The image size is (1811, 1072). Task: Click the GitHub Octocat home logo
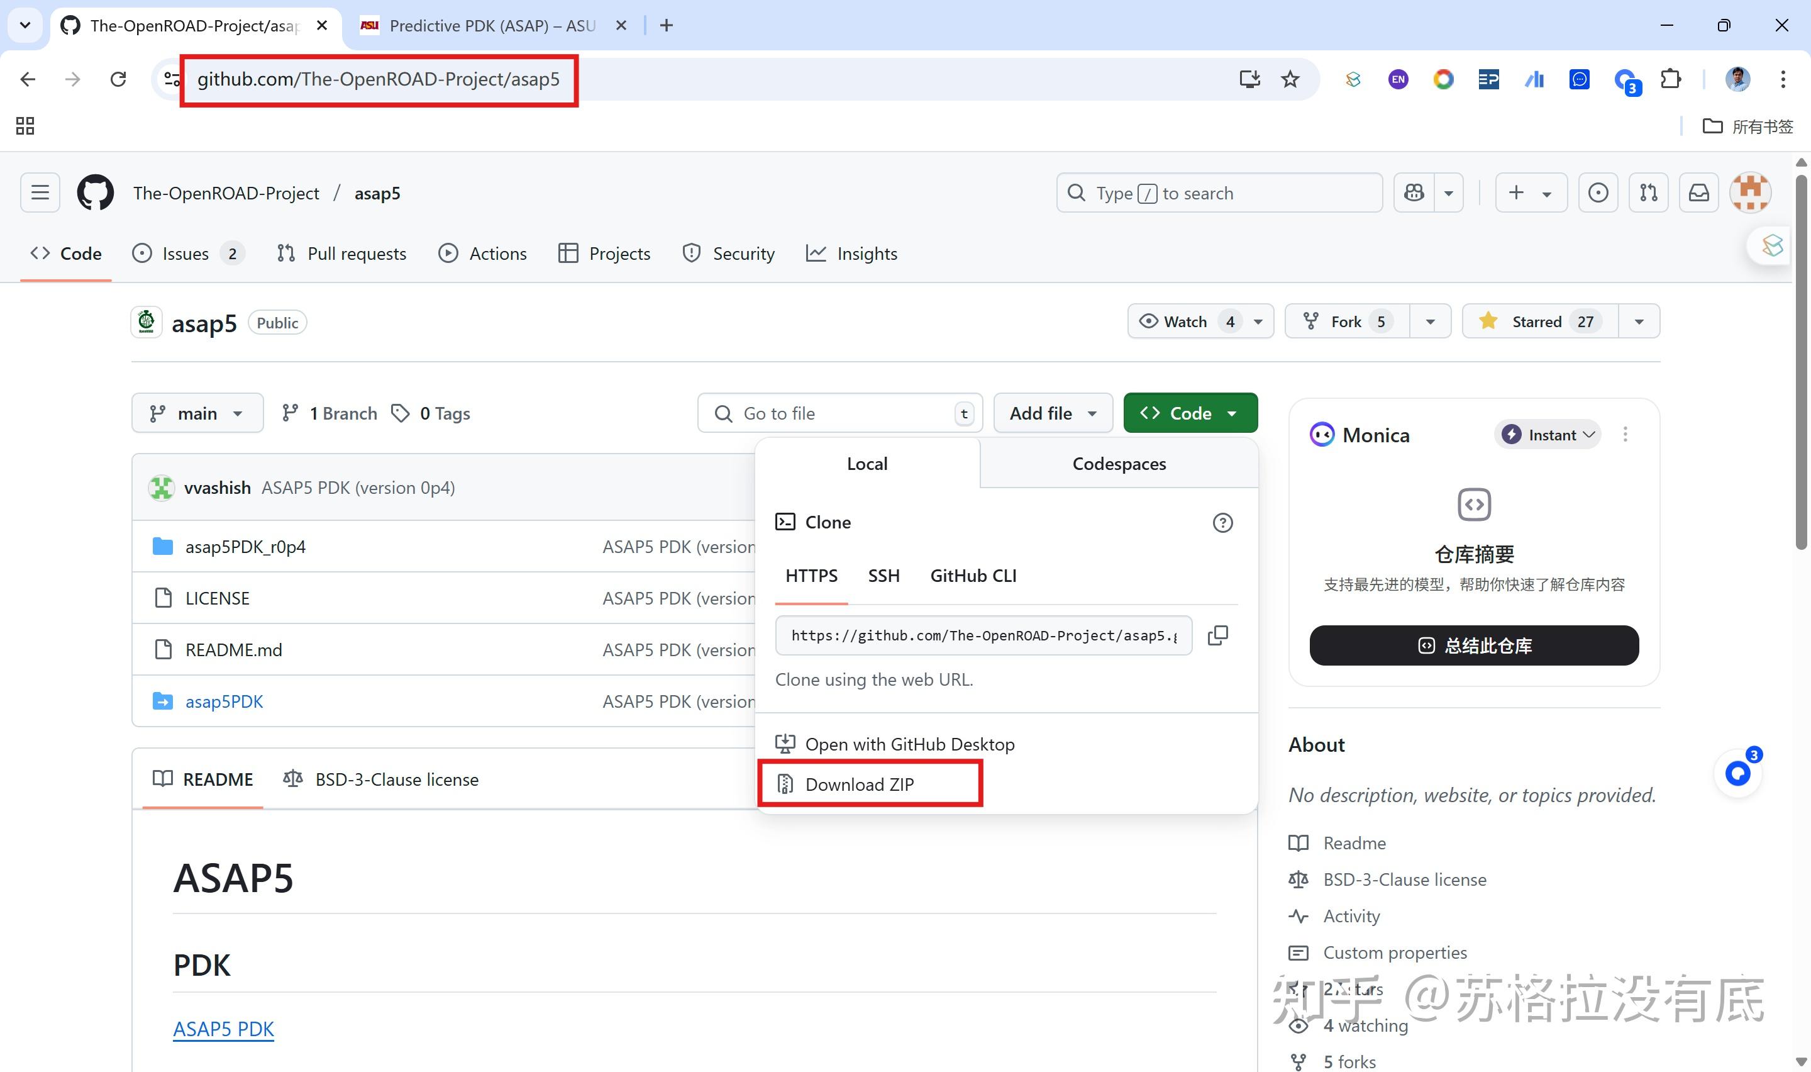pos(96,193)
